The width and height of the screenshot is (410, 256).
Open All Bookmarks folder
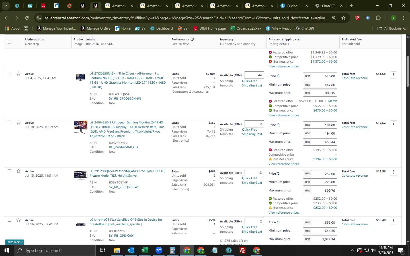coord(391,28)
